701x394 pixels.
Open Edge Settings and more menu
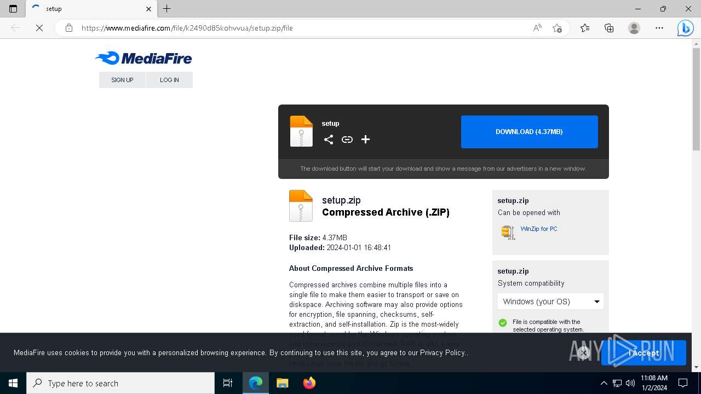point(659,28)
